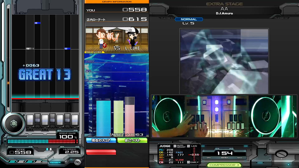Click the COMPRESSOR 3 effect button
This screenshot has width=299, height=168.
pyautogui.click(x=224, y=165)
